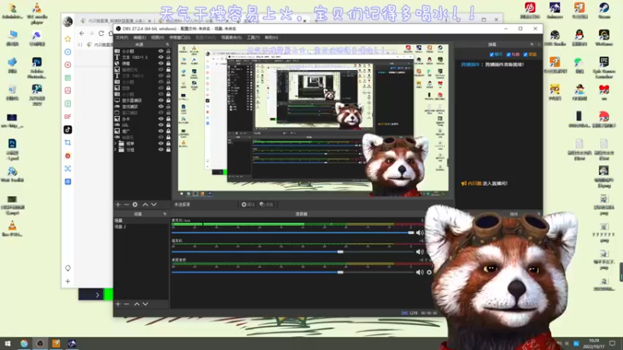Toggle visibility of 窗口采集 source
Viewport: 623px width, 350px height.
[x=161, y=113]
